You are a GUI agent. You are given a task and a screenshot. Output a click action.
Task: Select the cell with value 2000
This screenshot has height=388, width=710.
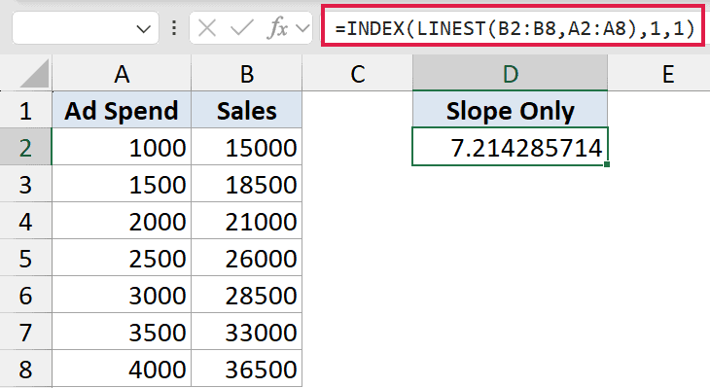[x=122, y=221]
